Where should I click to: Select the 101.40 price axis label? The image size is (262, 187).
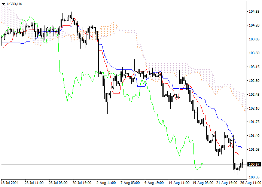[x=254, y=135]
